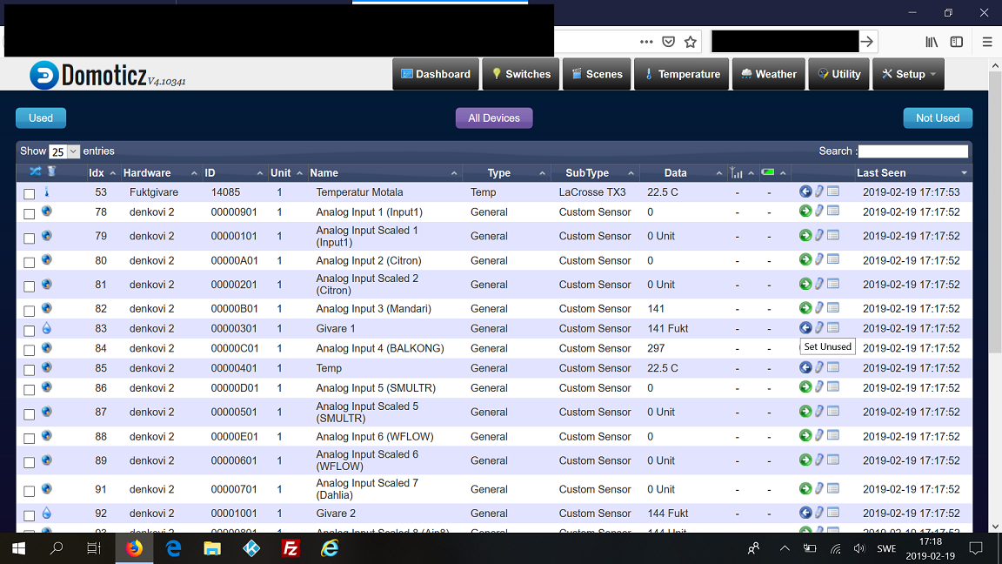
Task: Click the rename pencil icon for Givare 1
Action: pos(818,328)
